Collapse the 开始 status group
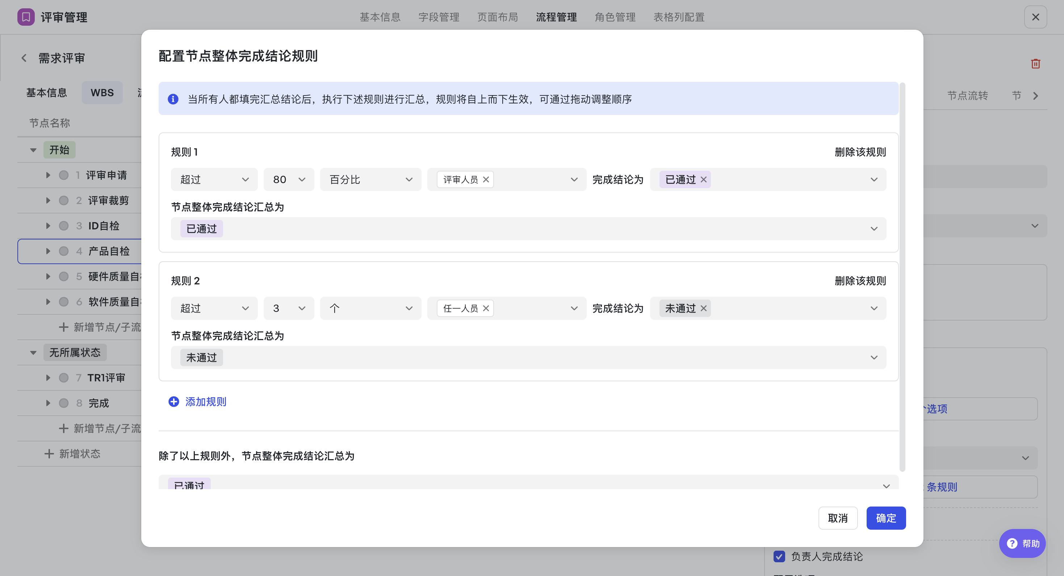 [33, 150]
